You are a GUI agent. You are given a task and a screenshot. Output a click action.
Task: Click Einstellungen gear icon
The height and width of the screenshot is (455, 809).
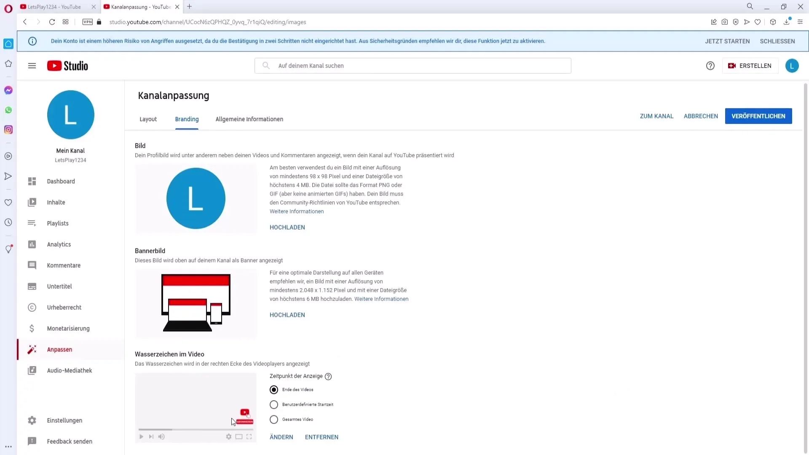32,420
